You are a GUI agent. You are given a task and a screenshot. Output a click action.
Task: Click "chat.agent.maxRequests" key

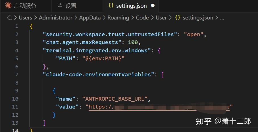coord(82,42)
